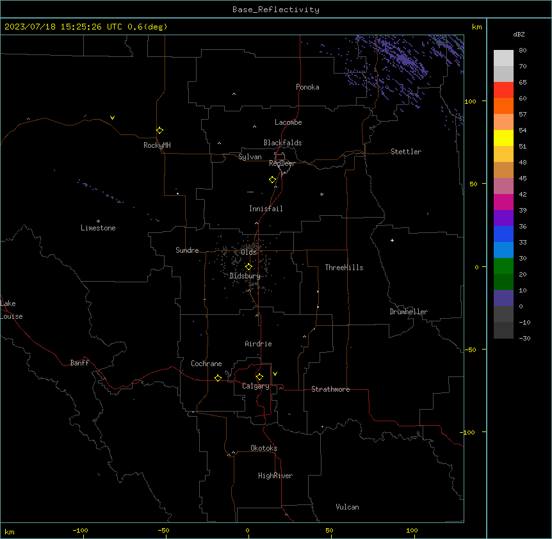Screen dimensions: 552x539
Task: Select the Vulcan label
Action: 347,507
